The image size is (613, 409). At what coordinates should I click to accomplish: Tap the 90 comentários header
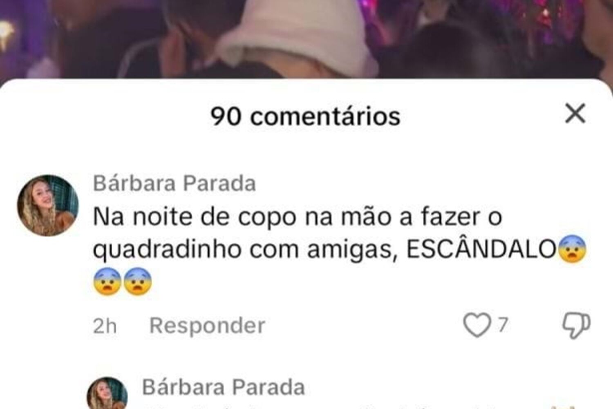[305, 116]
